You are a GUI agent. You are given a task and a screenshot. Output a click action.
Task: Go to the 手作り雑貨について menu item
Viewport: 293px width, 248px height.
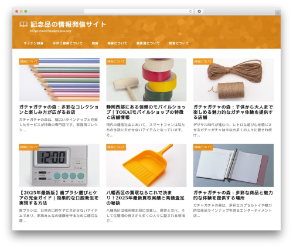click(x=67, y=43)
